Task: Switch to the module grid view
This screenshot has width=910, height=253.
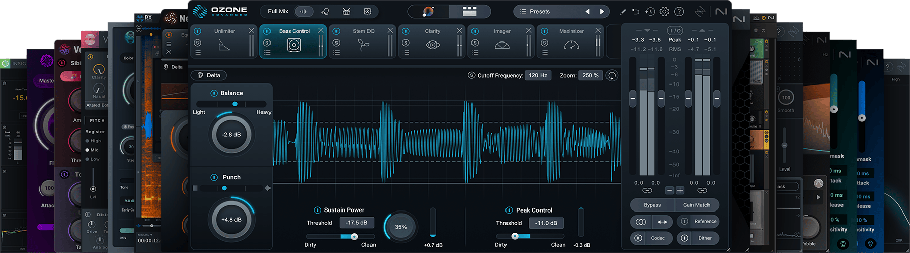Action: tap(469, 11)
